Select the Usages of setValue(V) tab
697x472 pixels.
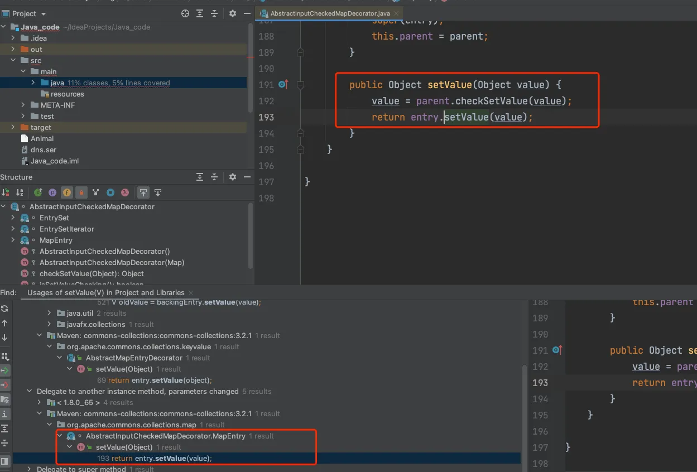click(105, 292)
